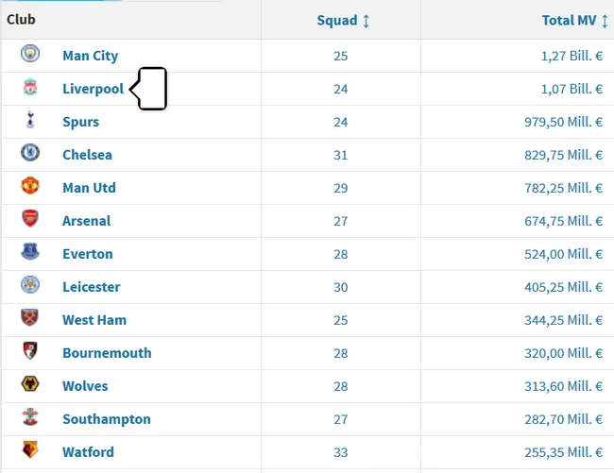Click the Wolves wolf-head badge
This screenshot has height=473, width=614.
30,384
